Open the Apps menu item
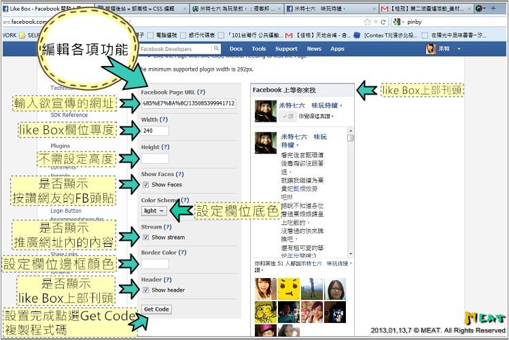This screenshot has height=340, width=509. point(337,49)
